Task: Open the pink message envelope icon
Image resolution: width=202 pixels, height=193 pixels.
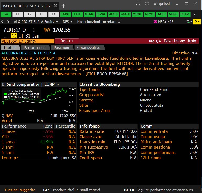Action: pos(155,22)
